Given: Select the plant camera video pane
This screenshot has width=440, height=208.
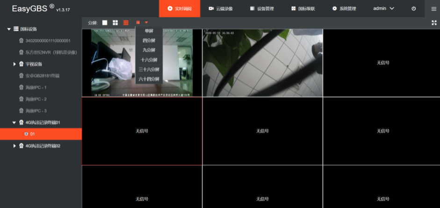Looking at the screenshot, I should [x=263, y=63].
